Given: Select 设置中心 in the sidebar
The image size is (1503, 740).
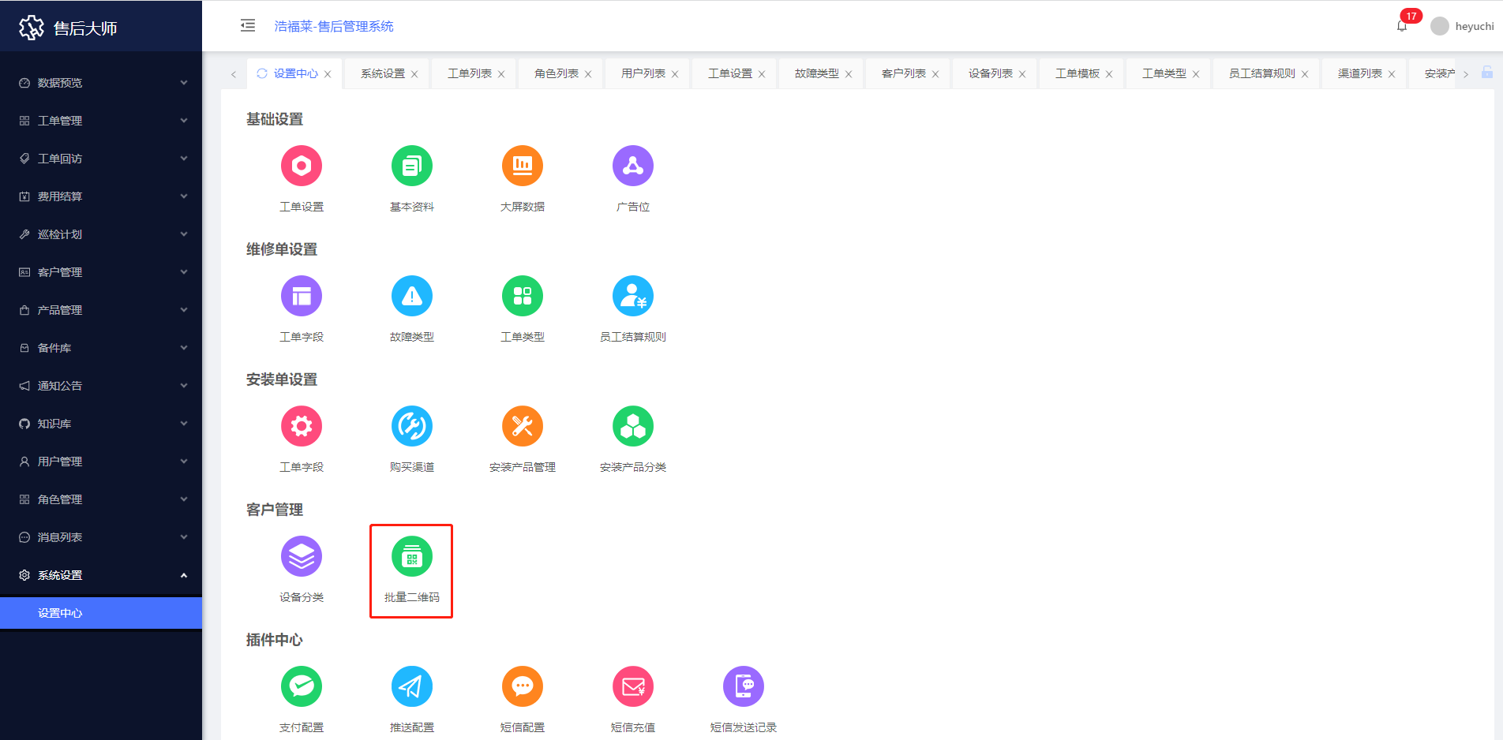Looking at the screenshot, I should [x=101, y=613].
